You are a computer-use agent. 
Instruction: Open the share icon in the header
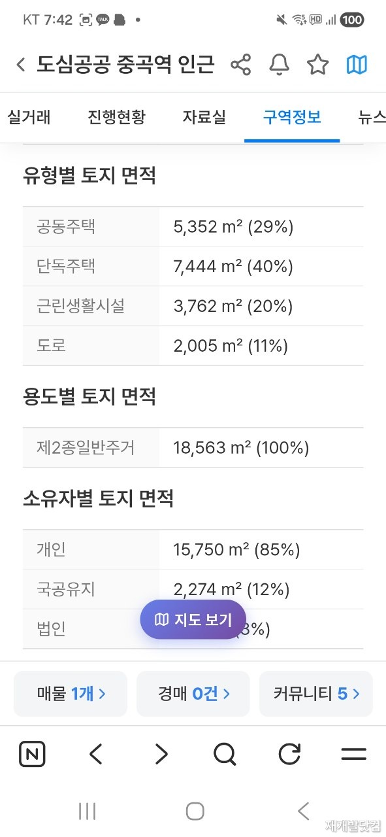pos(241,65)
